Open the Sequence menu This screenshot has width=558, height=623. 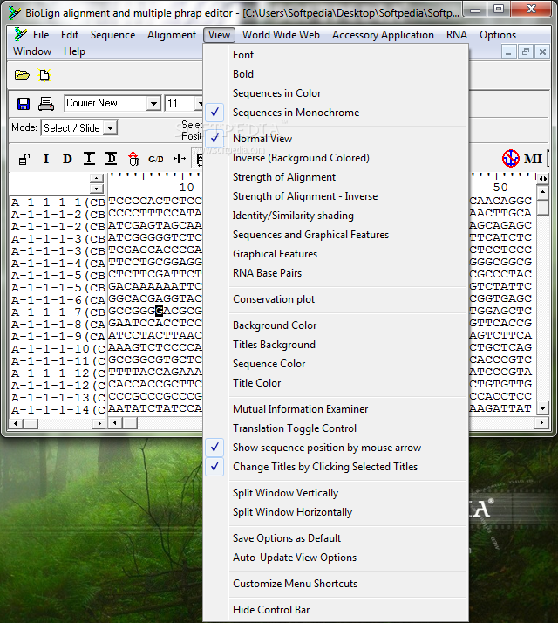[112, 35]
